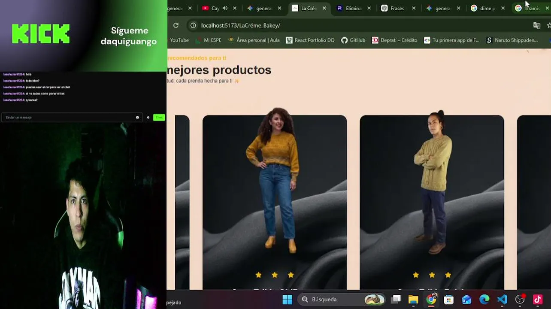Click third star under the man's product
Viewport: 551px width, 309px height.
[448, 275]
